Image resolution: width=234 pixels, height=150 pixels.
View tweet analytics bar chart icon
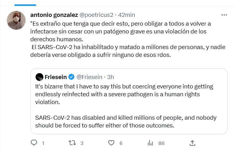coord(150,143)
